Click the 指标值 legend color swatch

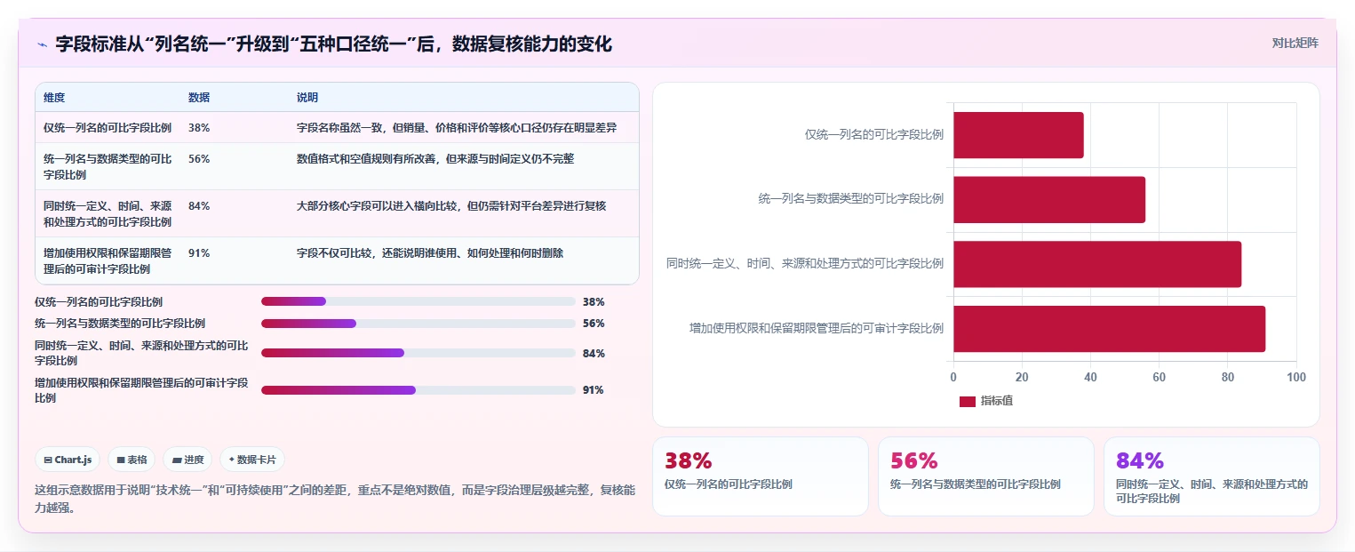click(x=968, y=401)
